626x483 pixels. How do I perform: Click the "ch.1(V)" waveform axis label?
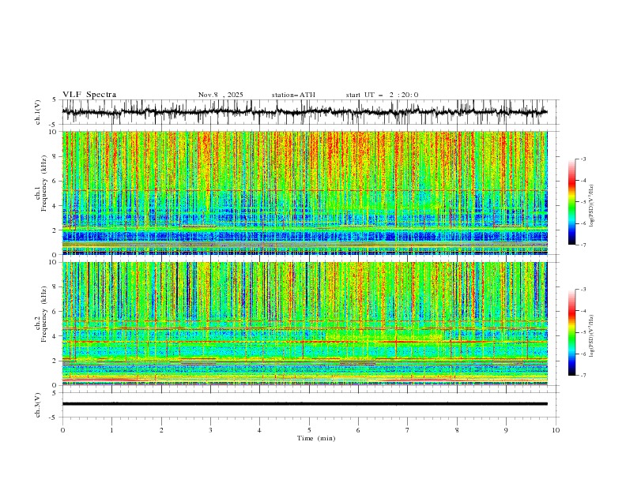pos(38,112)
